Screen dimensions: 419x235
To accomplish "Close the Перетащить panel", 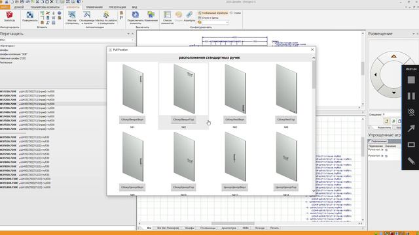I will [132, 34].
